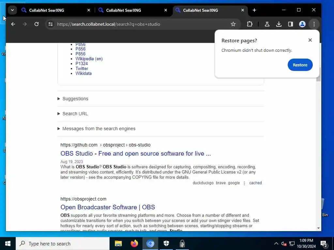
Task: Open the clock and date flyout
Action: pyautogui.click(x=306, y=243)
